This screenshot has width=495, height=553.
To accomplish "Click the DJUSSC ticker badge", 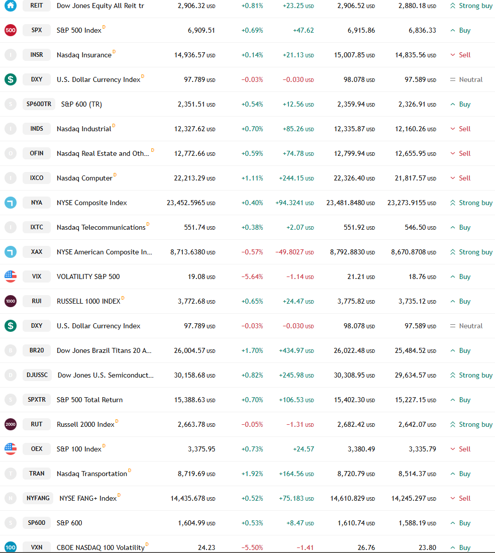I will coord(37,375).
